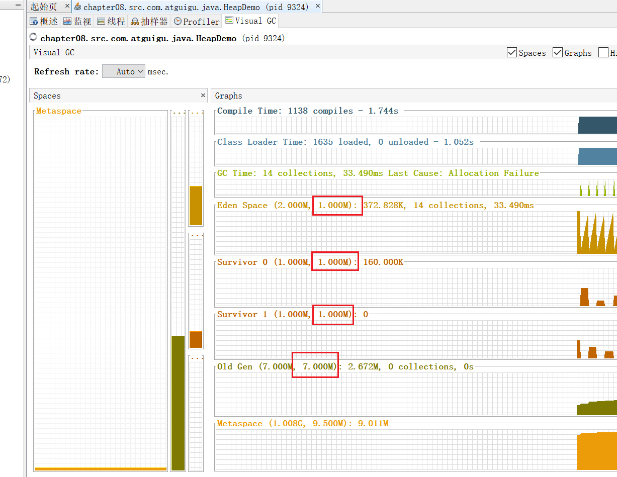Open the Refresh rate Auto dropdown
The height and width of the screenshot is (477, 617).
124,71
